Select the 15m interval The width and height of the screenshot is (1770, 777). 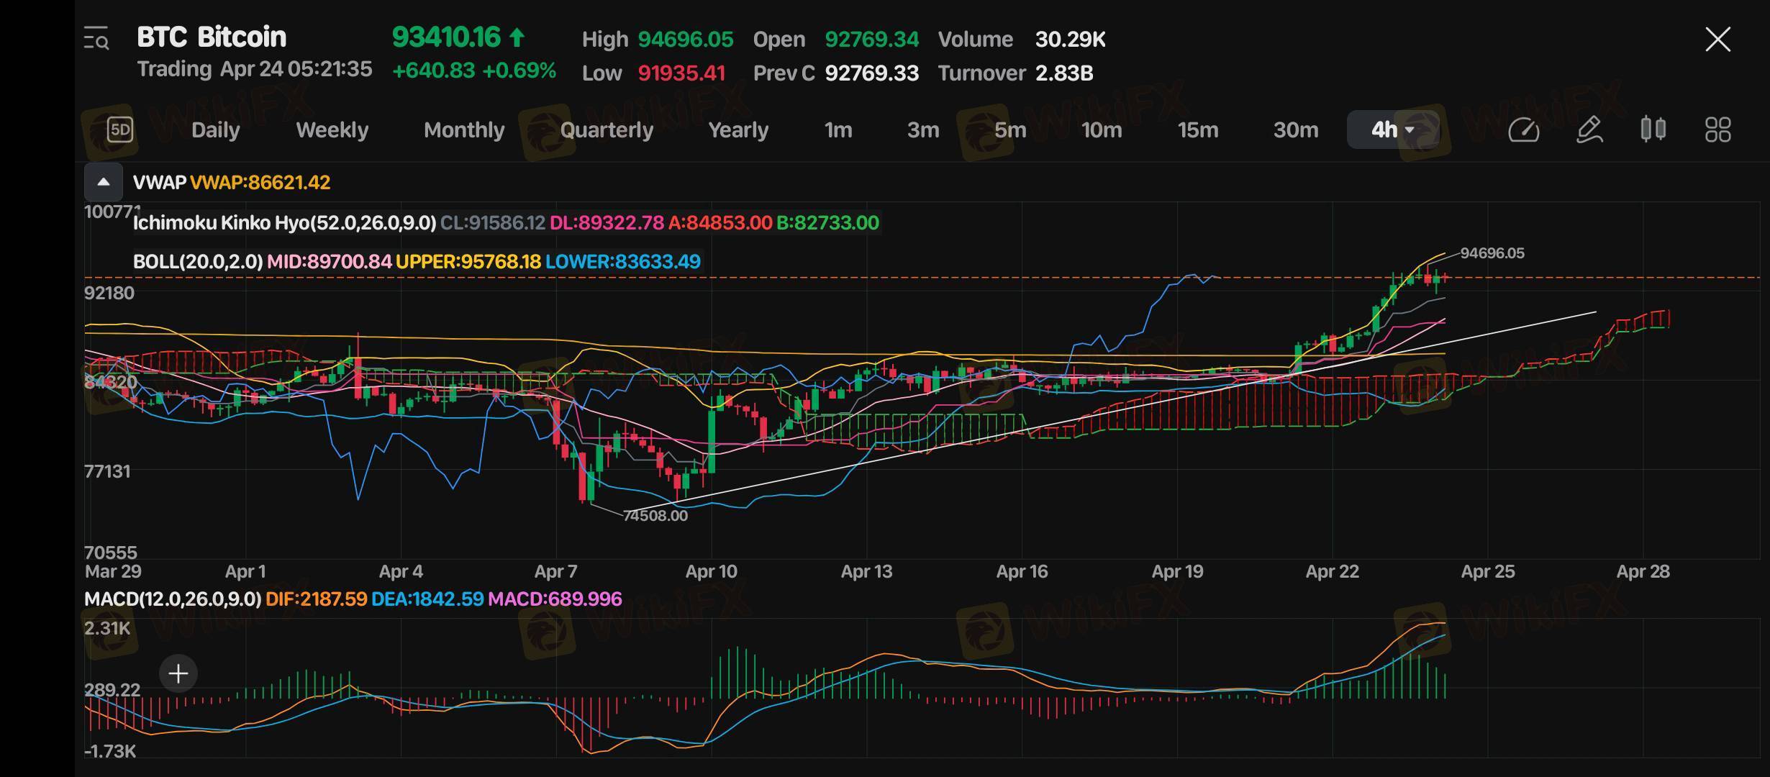tap(1198, 130)
